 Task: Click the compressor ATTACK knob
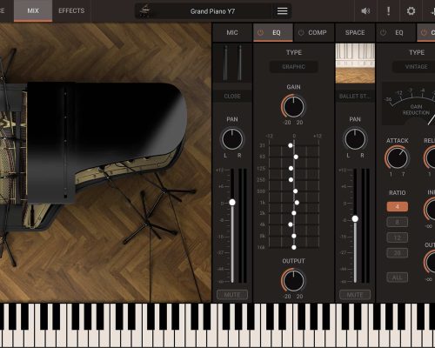click(x=397, y=158)
